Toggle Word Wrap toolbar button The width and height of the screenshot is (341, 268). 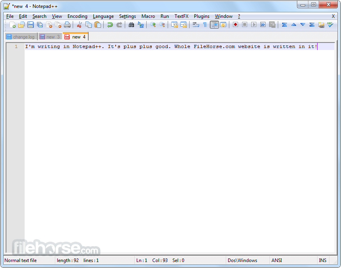click(196, 25)
